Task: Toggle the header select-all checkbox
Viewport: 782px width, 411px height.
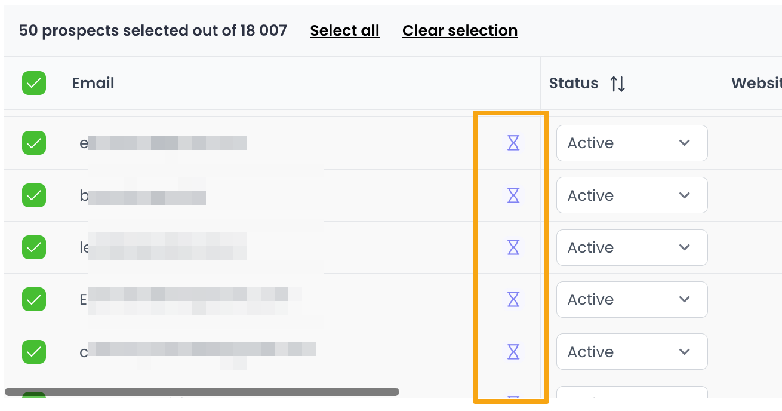Action: [x=34, y=83]
